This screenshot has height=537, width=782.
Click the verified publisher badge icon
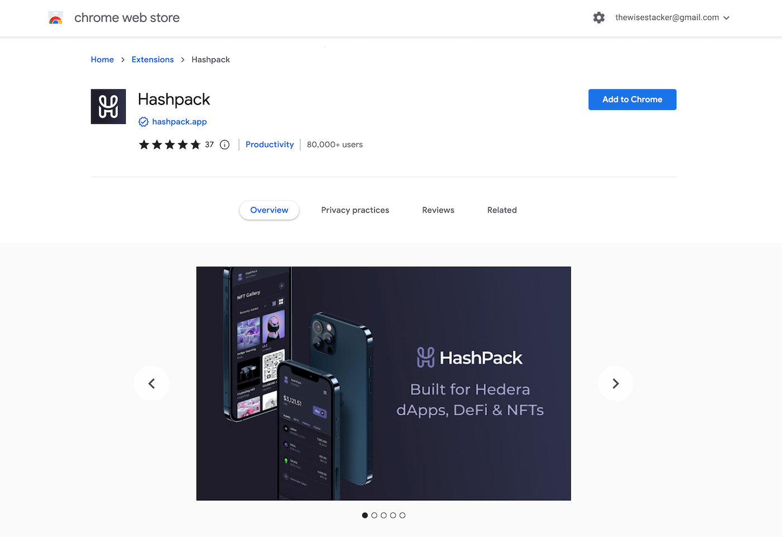pyautogui.click(x=144, y=122)
